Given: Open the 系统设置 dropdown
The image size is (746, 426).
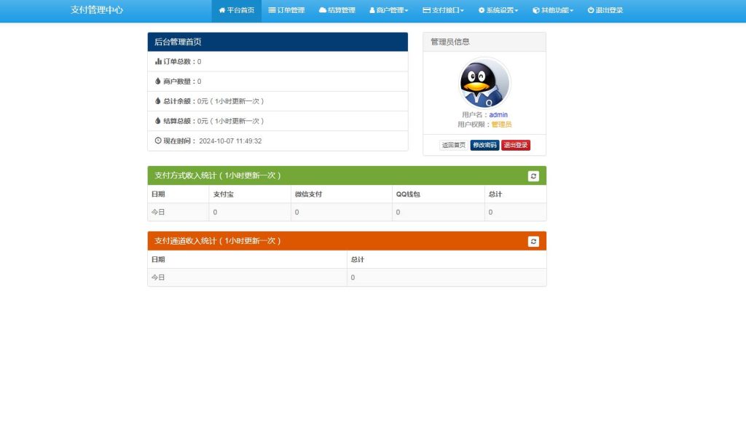Looking at the screenshot, I should [498, 11].
